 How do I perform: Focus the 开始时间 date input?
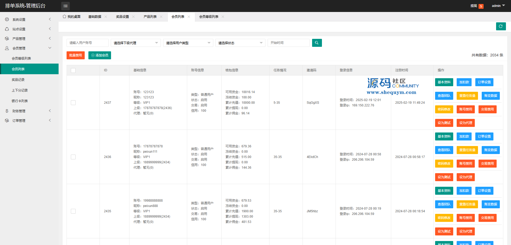[x=289, y=43]
